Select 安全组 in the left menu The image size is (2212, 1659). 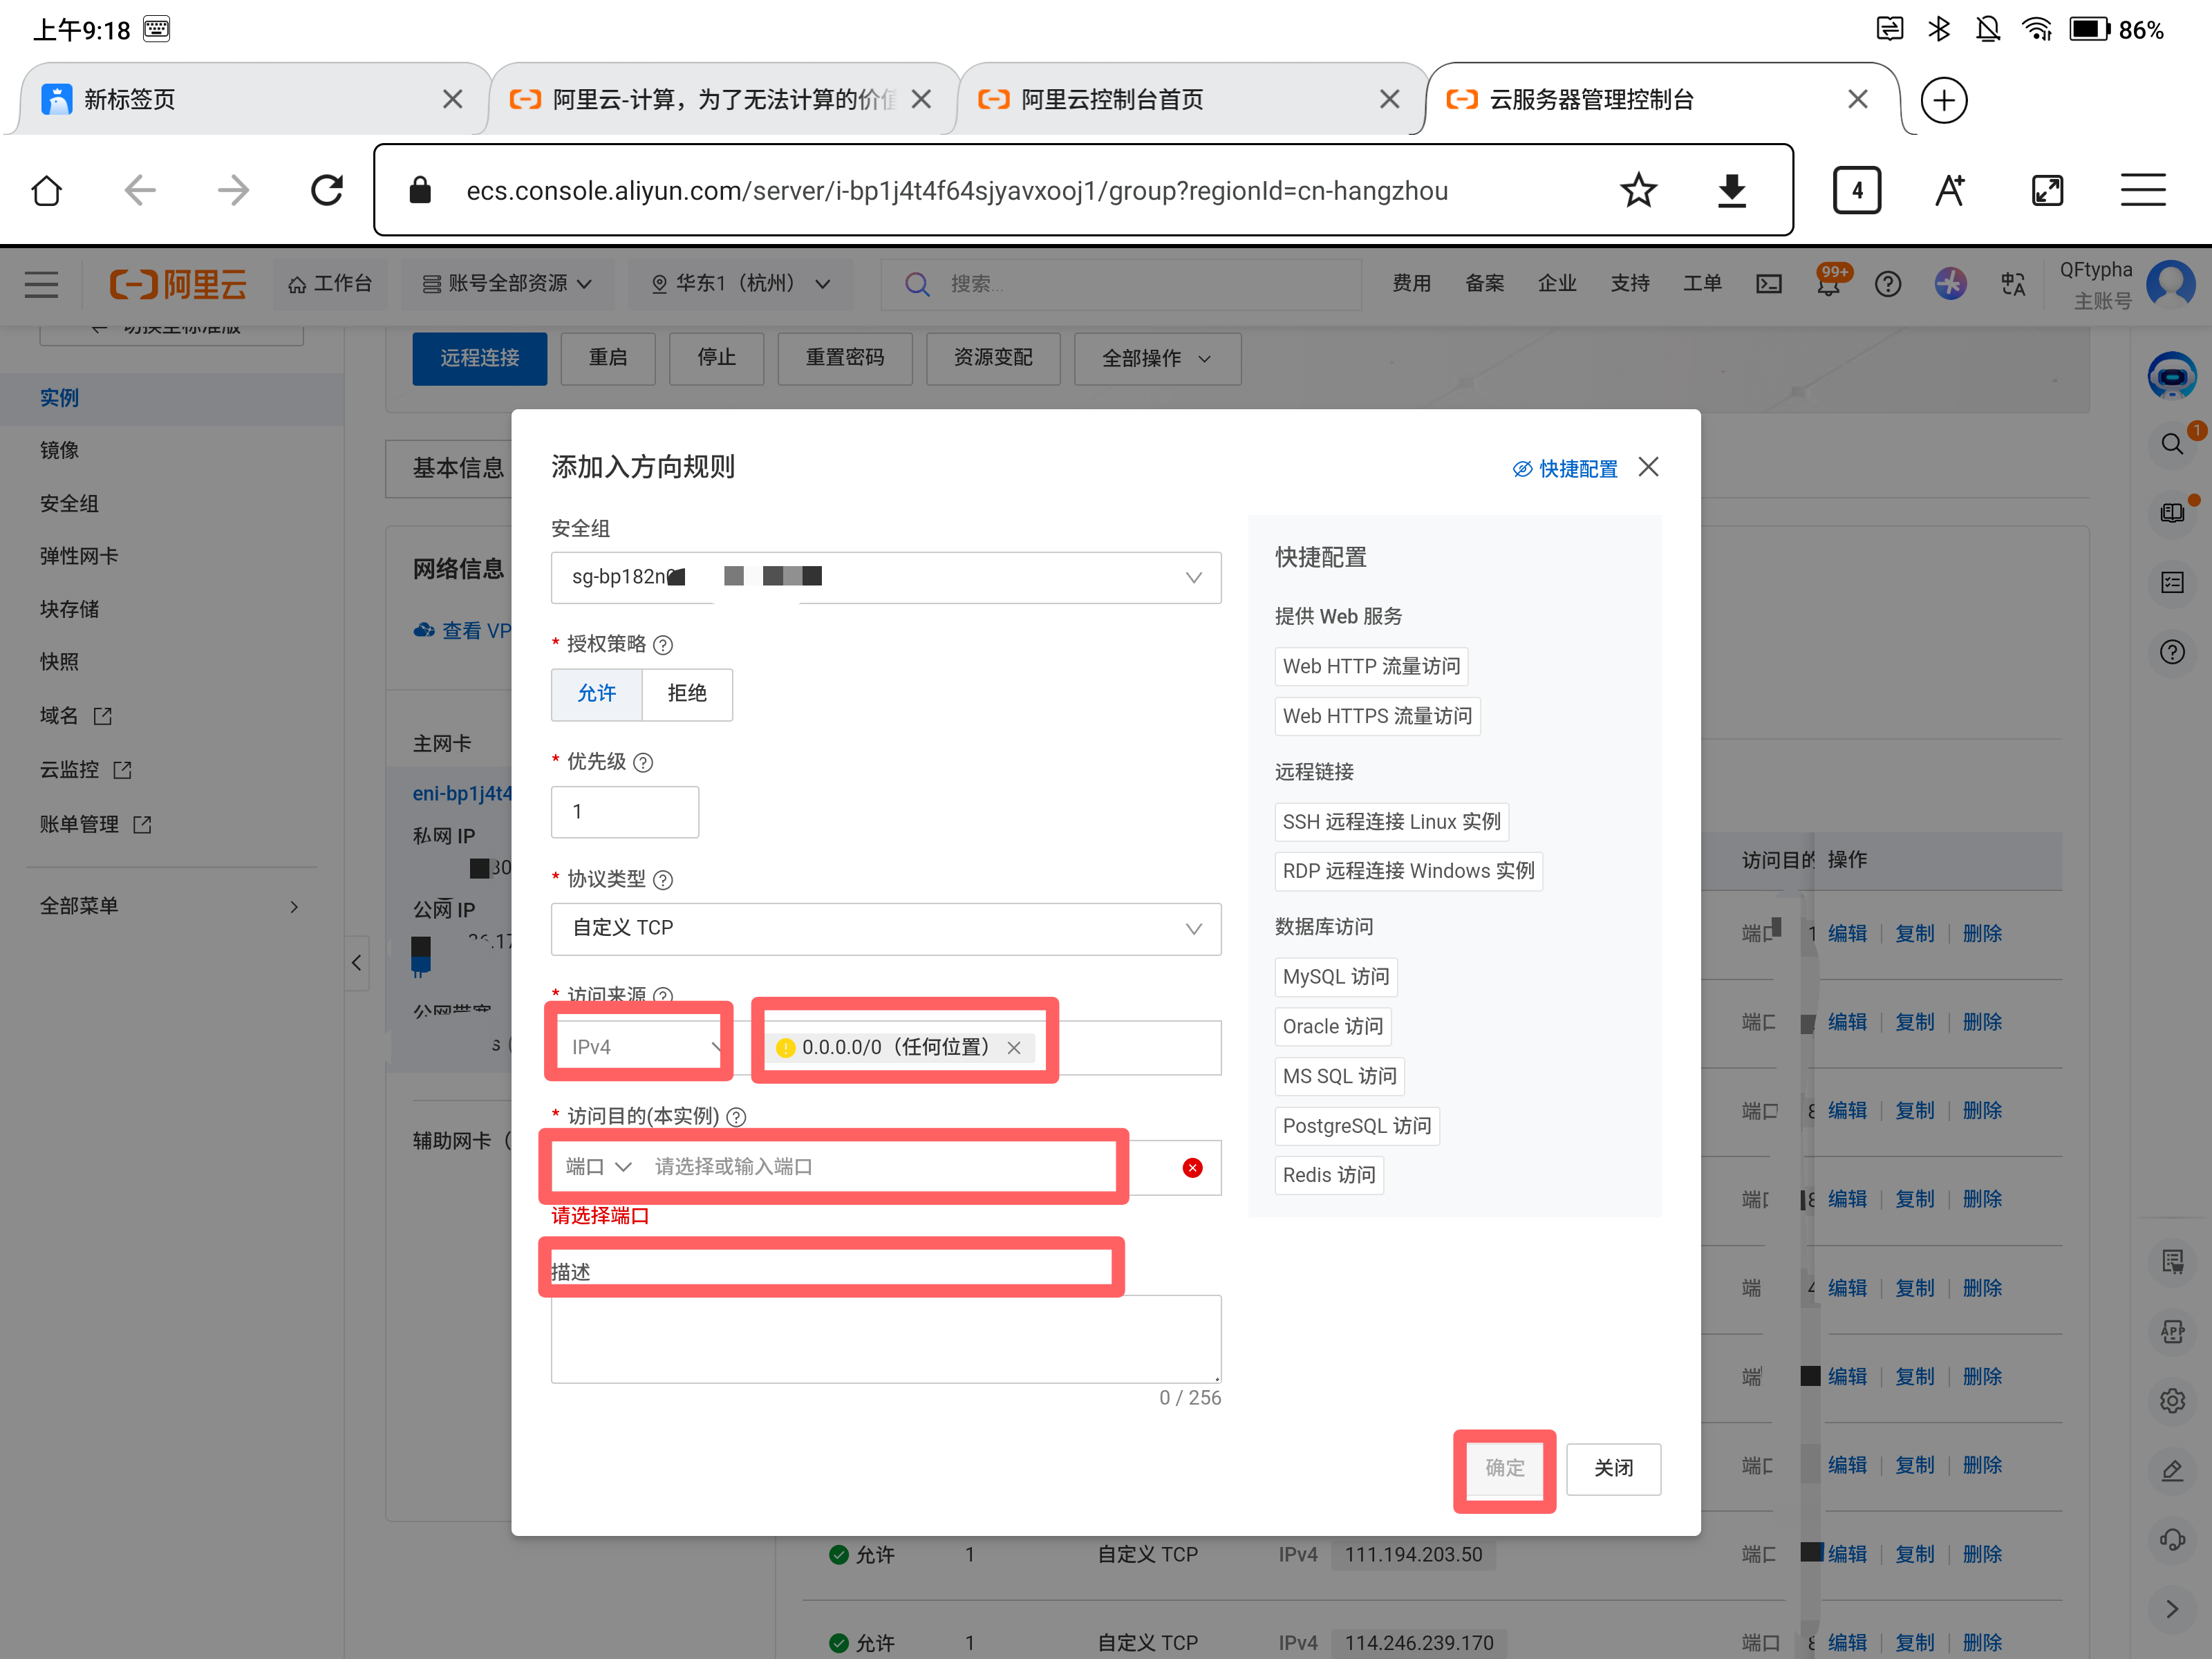(69, 503)
